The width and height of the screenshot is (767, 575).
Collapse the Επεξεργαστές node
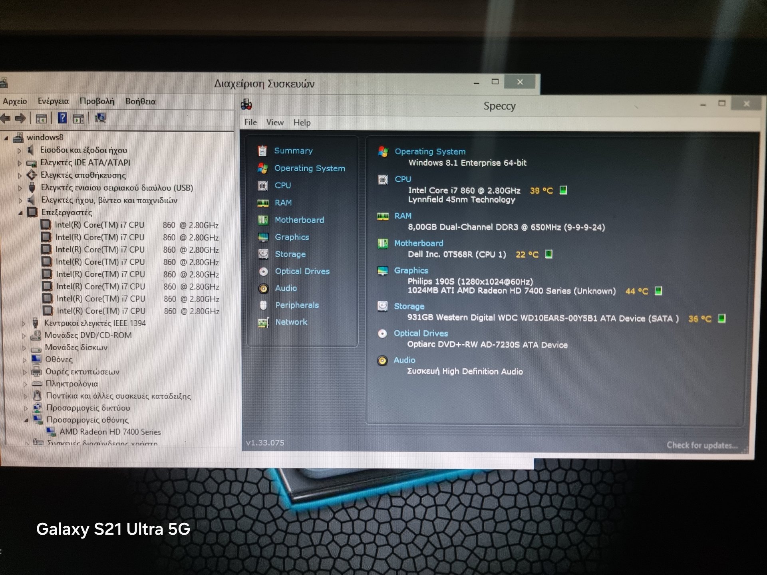pyautogui.click(x=20, y=213)
